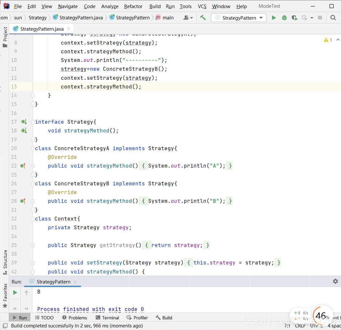Image resolution: width=341 pixels, height=330 pixels.
Task: Open the Build tool window
Action: point(164,318)
